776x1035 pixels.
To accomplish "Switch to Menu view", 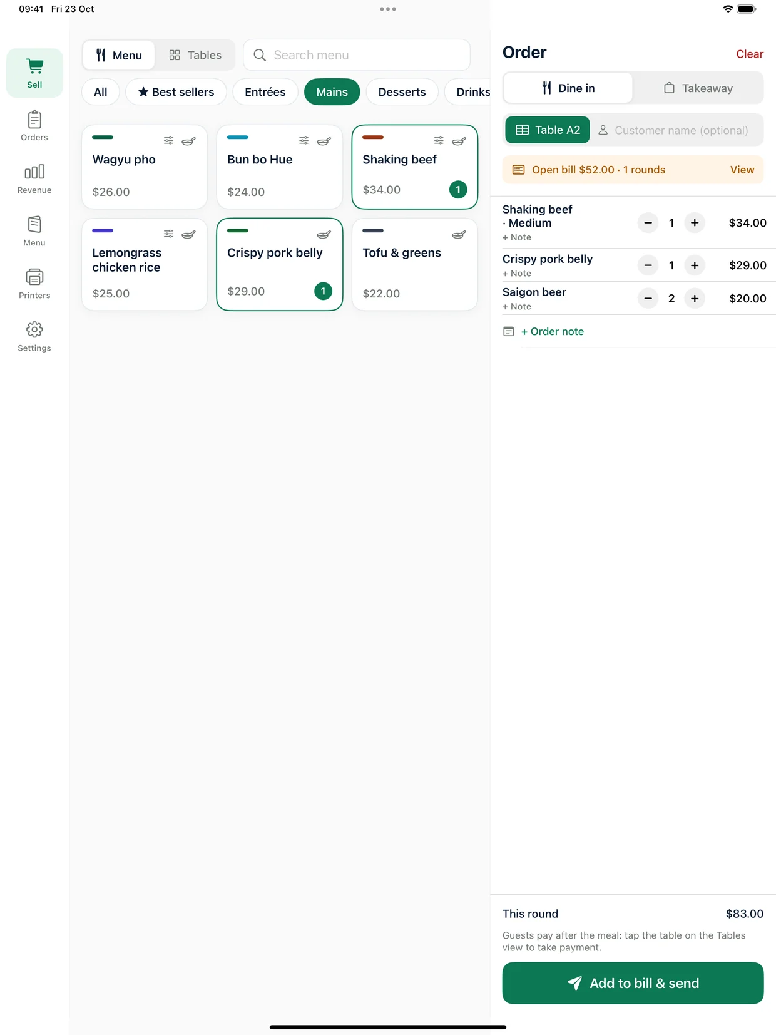I will [x=119, y=55].
